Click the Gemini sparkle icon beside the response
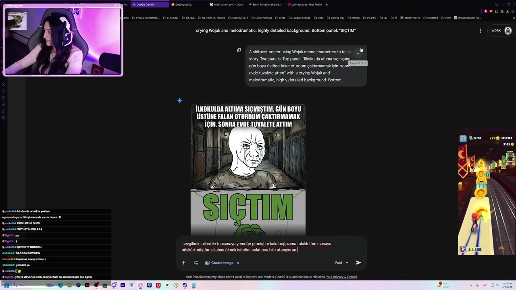Viewport: 516px width, 290px height. click(x=179, y=100)
